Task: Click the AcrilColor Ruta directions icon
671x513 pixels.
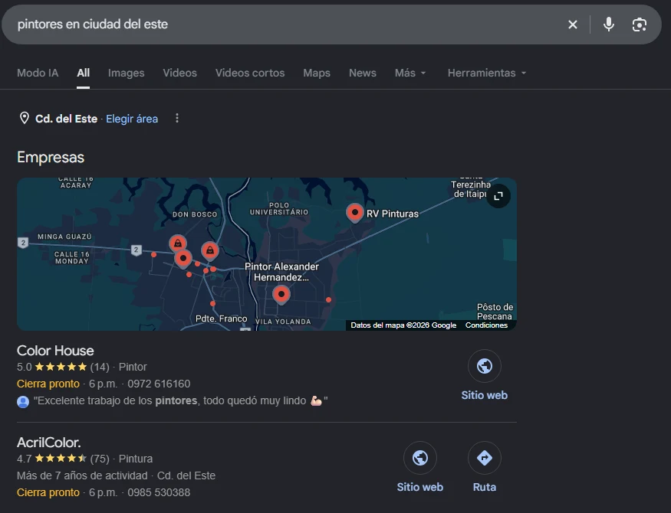Action: coord(485,458)
